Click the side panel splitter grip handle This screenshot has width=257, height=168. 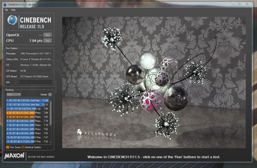point(56,87)
